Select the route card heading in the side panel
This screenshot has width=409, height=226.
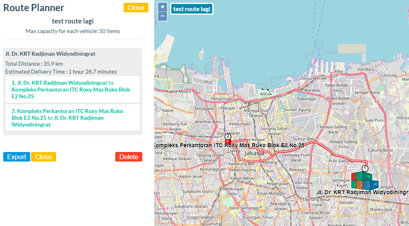[50, 54]
